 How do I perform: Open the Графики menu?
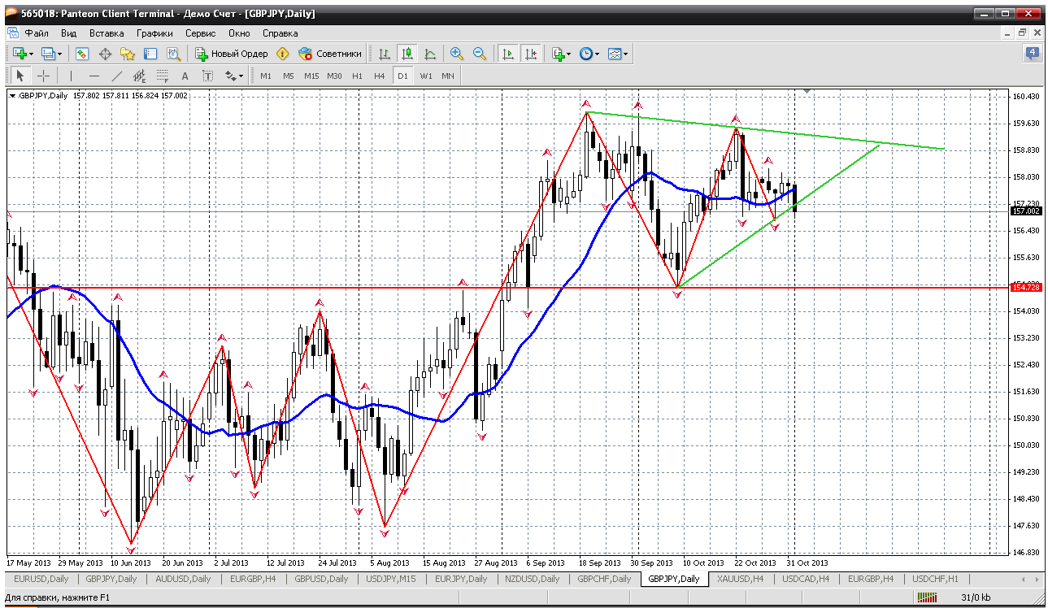(154, 33)
